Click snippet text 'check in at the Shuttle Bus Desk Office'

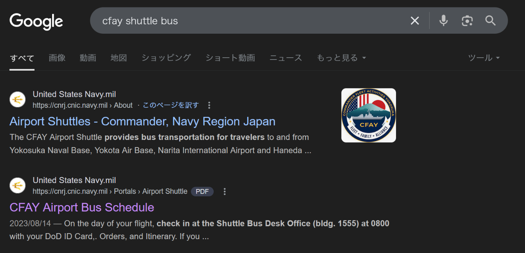(x=234, y=224)
